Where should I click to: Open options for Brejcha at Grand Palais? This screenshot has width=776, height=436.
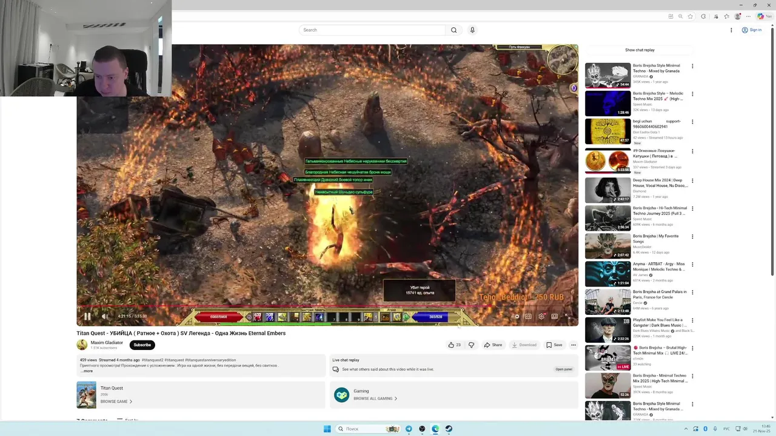(692, 292)
